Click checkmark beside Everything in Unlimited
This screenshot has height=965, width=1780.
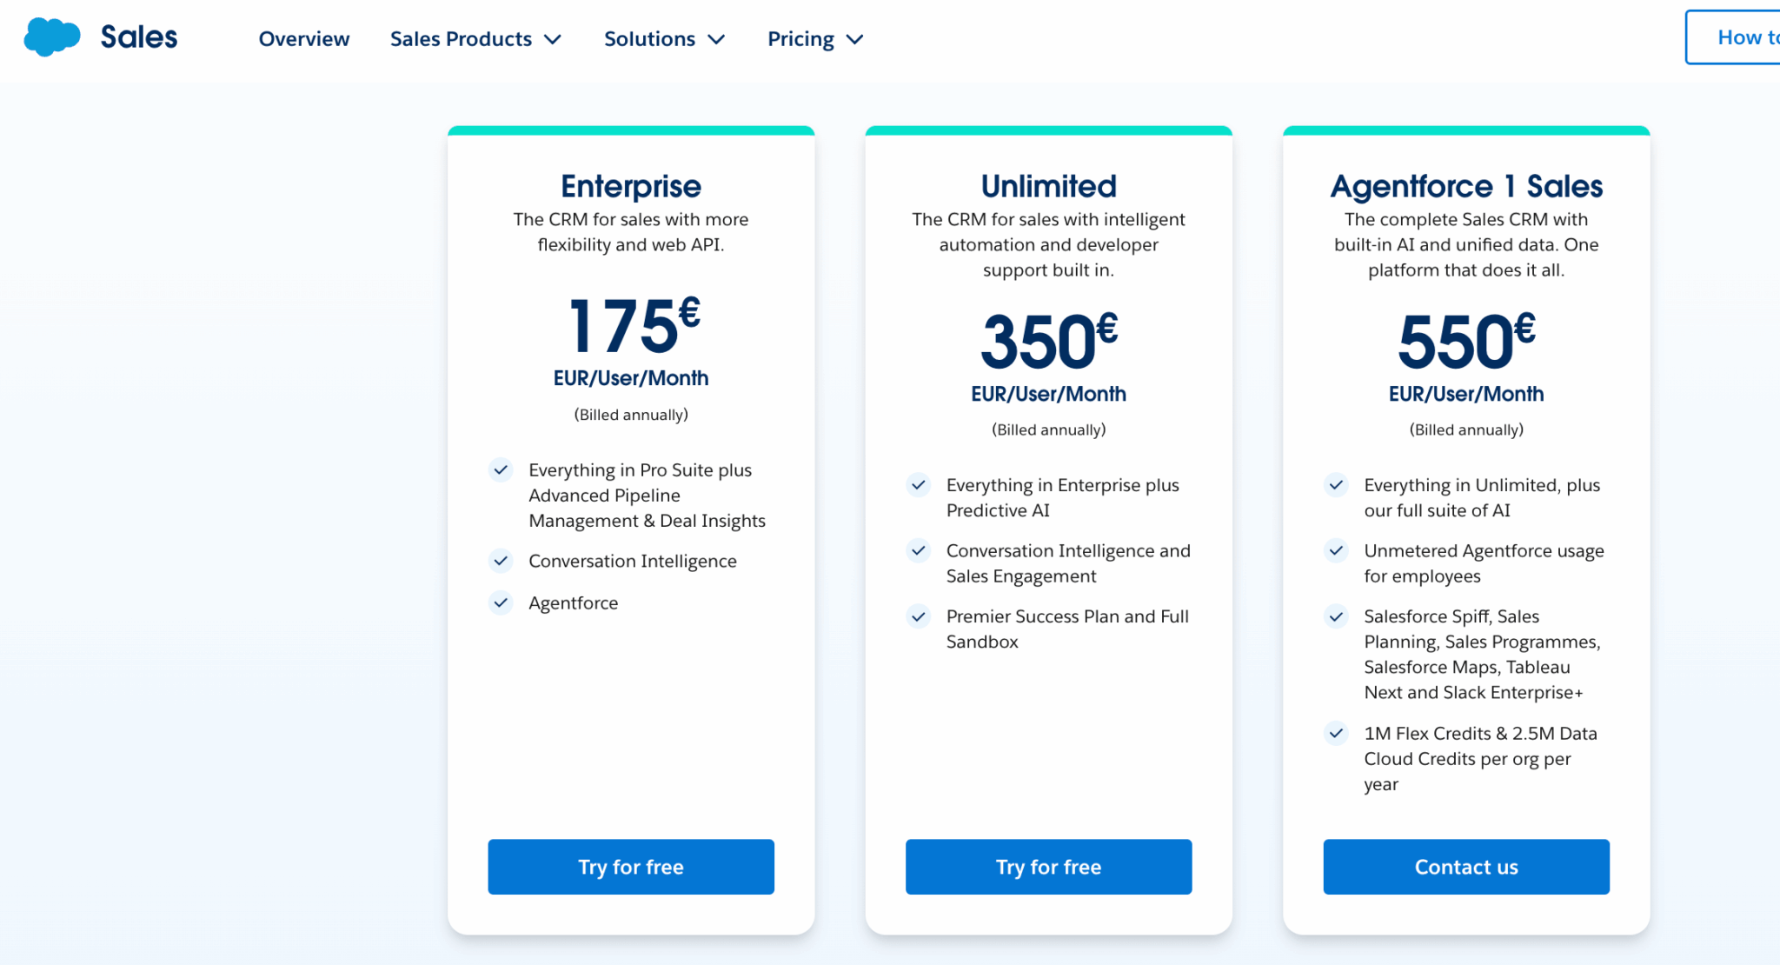pyautogui.click(x=1337, y=485)
